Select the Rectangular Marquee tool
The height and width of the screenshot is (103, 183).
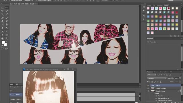coord(2,8)
